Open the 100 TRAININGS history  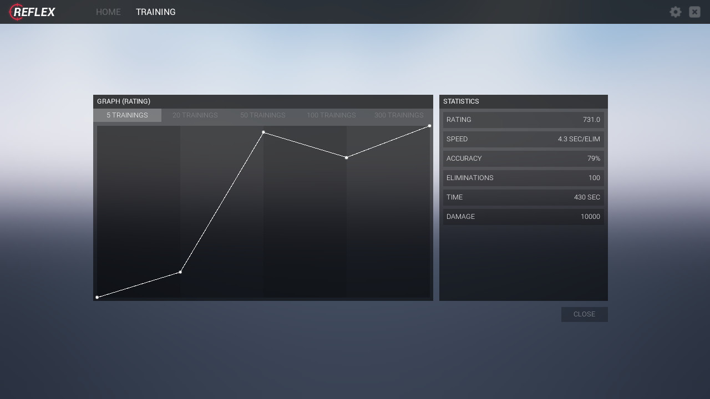click(331, 115)
